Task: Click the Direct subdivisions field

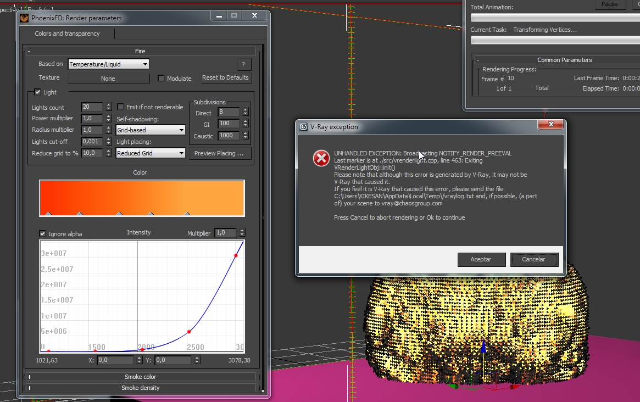Action: [x=229, y=112]
